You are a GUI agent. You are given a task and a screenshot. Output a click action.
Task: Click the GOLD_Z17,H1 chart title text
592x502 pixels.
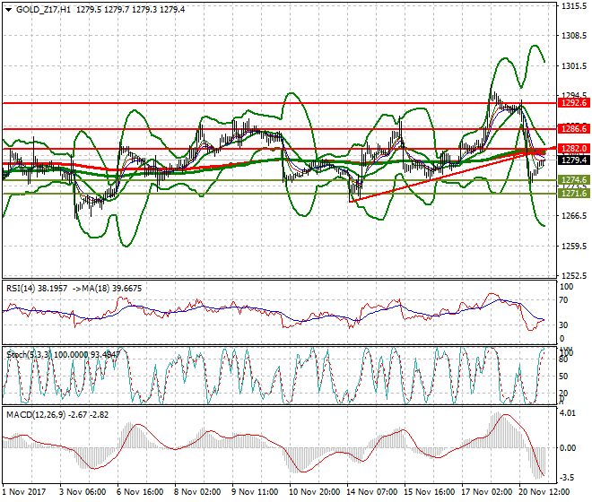point(43,9)
